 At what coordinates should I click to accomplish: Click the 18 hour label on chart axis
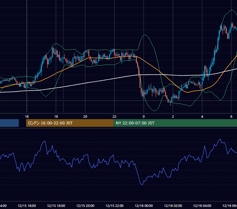[56, 117]
